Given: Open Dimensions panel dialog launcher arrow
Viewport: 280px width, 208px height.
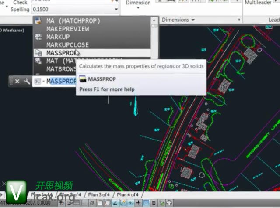Looking at the screenshot, I should (239, 20).
